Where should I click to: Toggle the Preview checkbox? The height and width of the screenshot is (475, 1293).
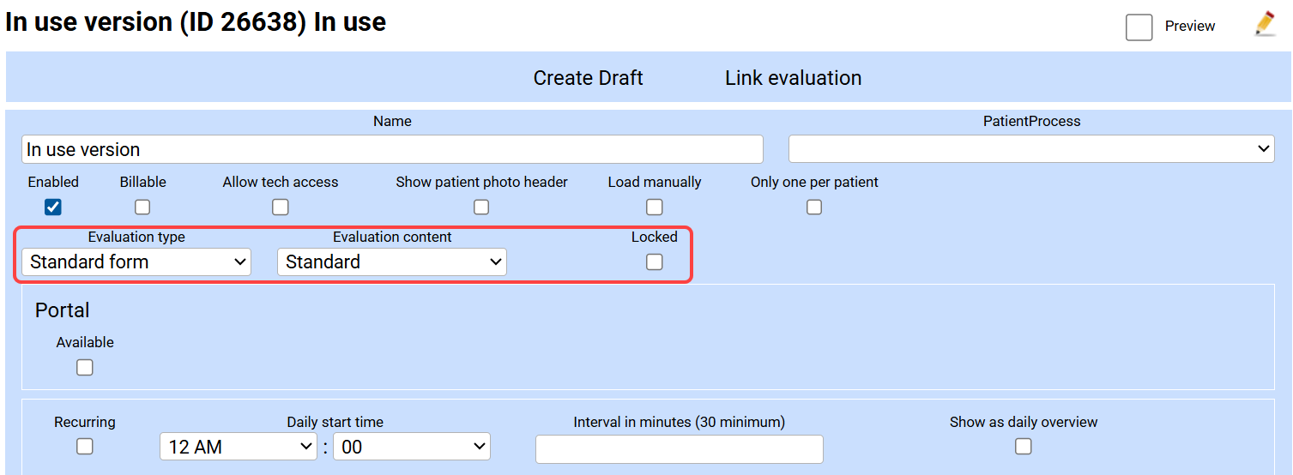(x=1139, y=27)
